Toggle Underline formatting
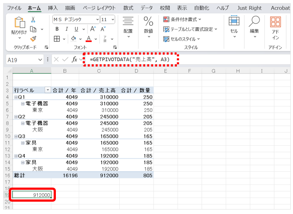Viewport: 293px width, 214px height. pos(76,29)
